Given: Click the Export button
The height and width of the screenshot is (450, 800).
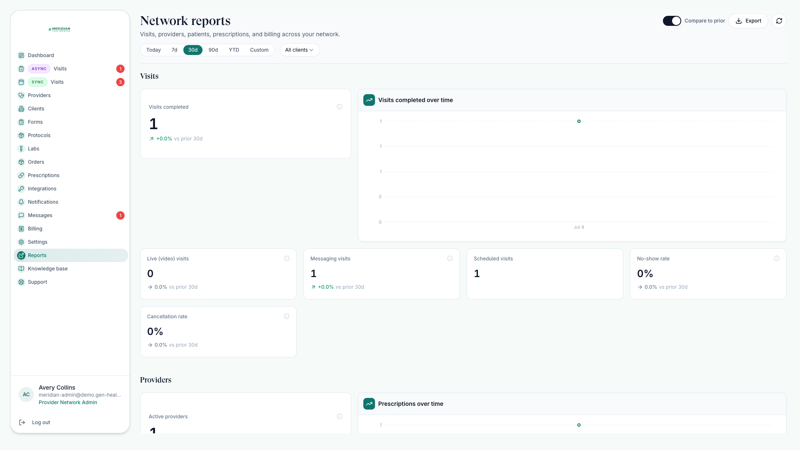Looking at the screenshot, I should [748, 21].
